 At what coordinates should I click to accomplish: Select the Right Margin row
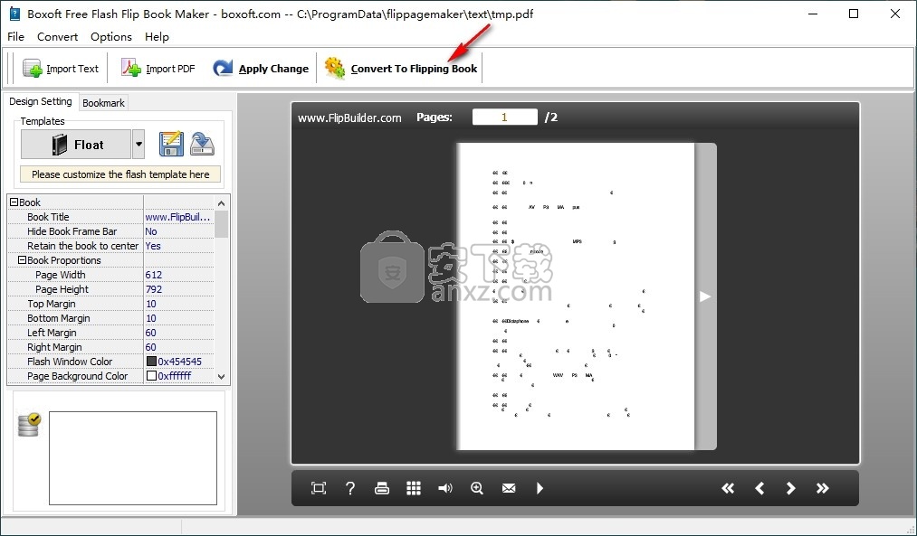[110, 347]
